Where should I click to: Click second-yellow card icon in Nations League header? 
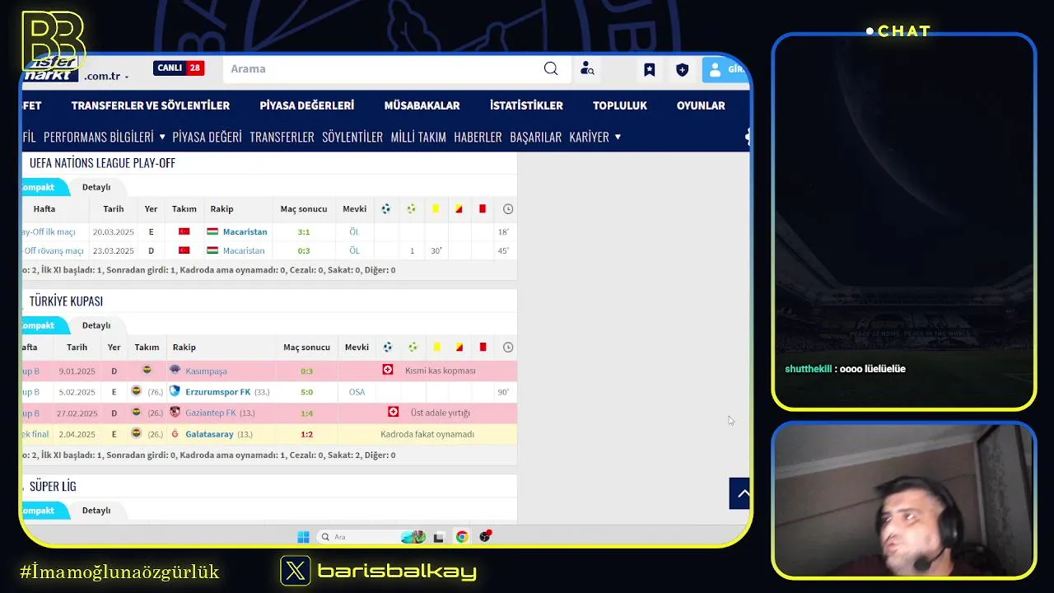click(x=459, y=209)
